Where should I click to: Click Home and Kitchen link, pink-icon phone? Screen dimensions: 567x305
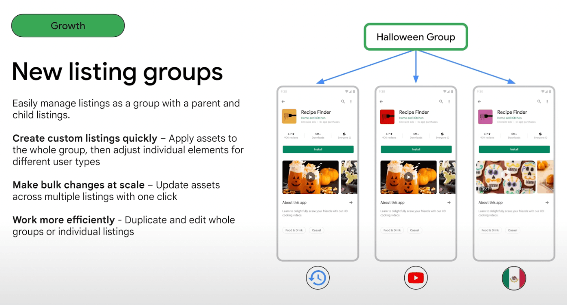tap(509, 118)
